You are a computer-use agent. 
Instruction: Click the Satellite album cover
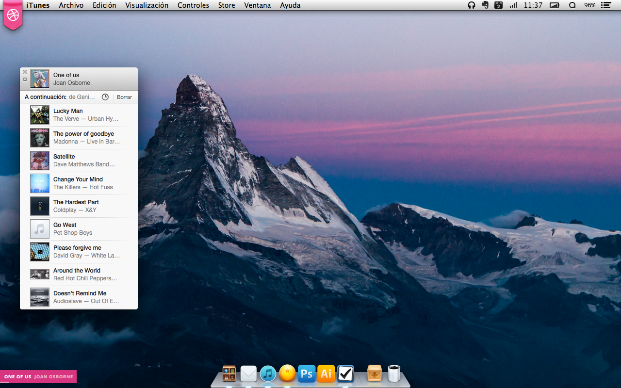pos(40,161)
